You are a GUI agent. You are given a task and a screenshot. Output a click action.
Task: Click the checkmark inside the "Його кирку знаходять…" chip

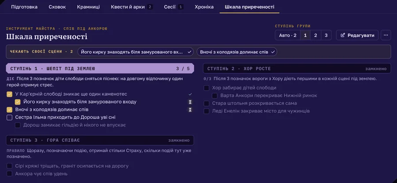(x=189, y=52)
